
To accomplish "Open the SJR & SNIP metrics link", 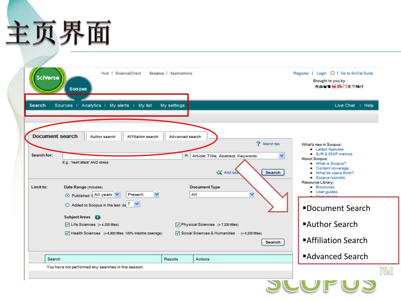I will (x=334, y=154).
